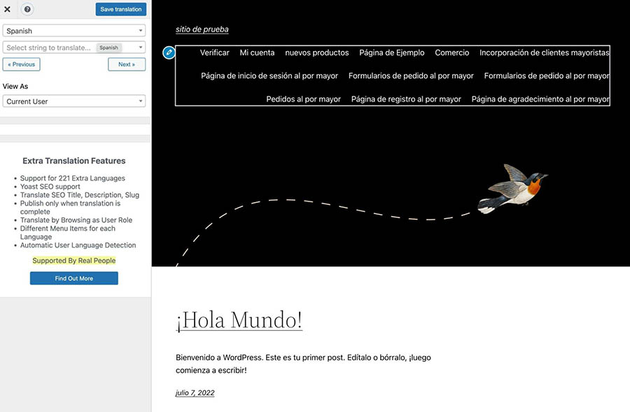Image resolution: width=630 pixels, height=412 pixels.
Task: Click the Save translation button
Action: [x=120, y=10]
